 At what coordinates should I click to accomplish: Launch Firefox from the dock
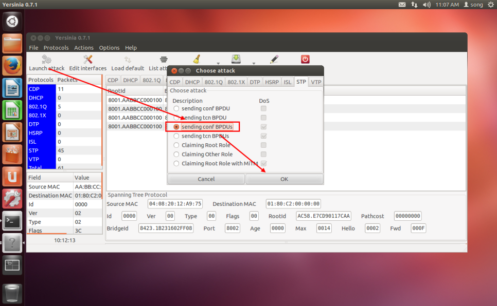(12, 66)
